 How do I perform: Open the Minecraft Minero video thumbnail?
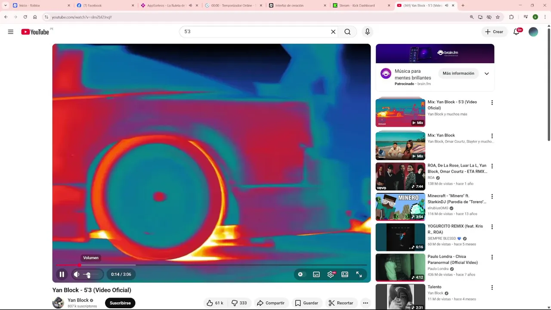tap(400, 207)
